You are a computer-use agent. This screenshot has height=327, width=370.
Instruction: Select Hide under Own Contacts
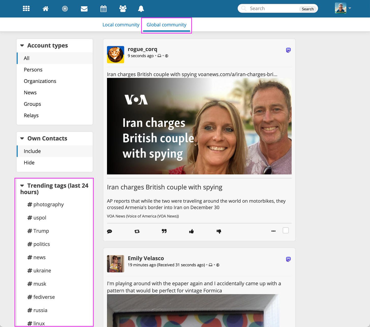coord(55,162)
